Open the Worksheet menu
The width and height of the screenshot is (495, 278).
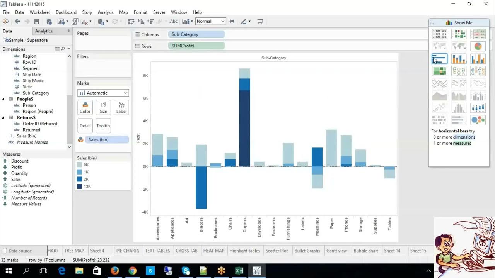click(40, 12)
